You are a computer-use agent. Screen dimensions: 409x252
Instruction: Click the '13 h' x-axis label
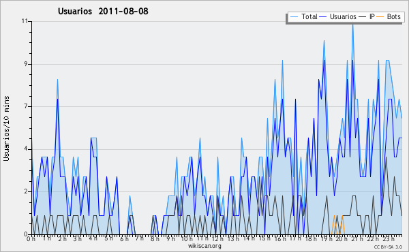[233, 239]
